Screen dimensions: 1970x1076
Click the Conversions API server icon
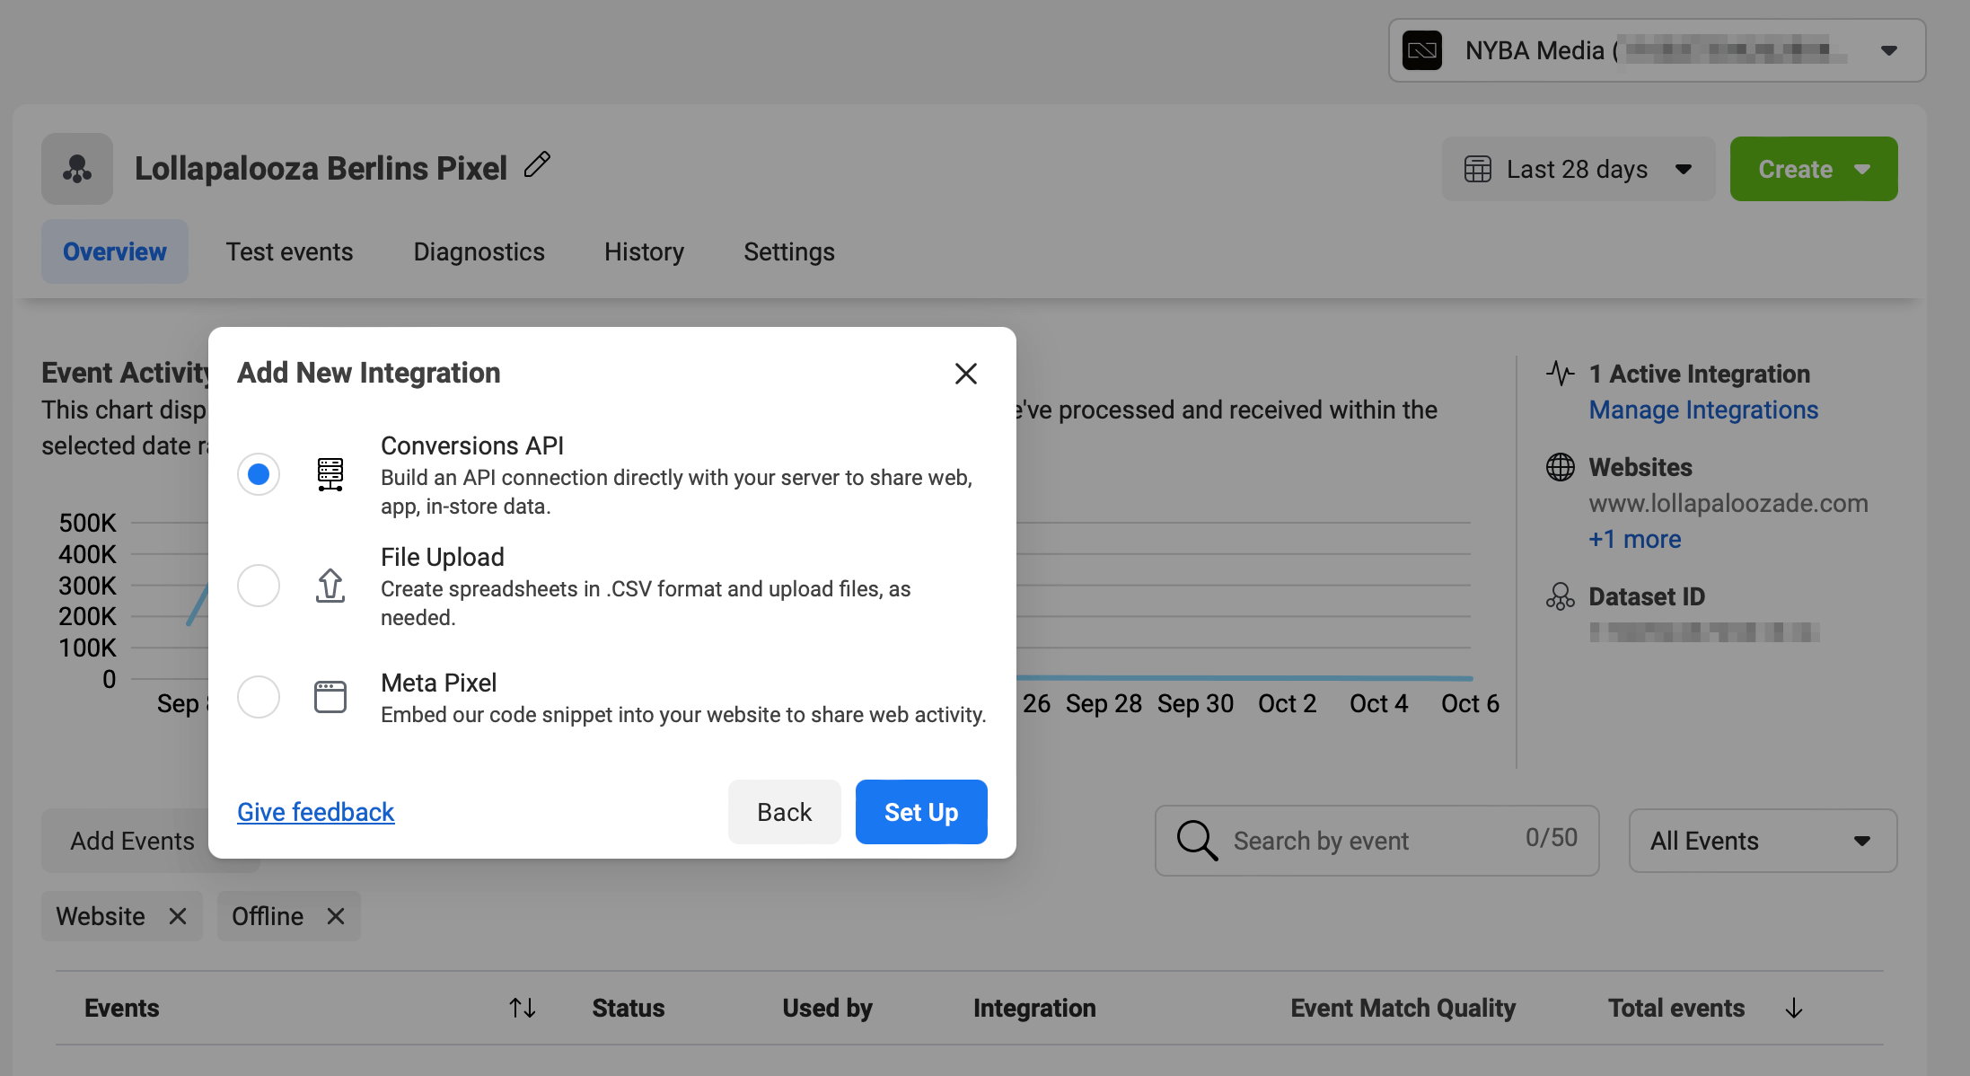pyautogui.click(x=330, y=474)
